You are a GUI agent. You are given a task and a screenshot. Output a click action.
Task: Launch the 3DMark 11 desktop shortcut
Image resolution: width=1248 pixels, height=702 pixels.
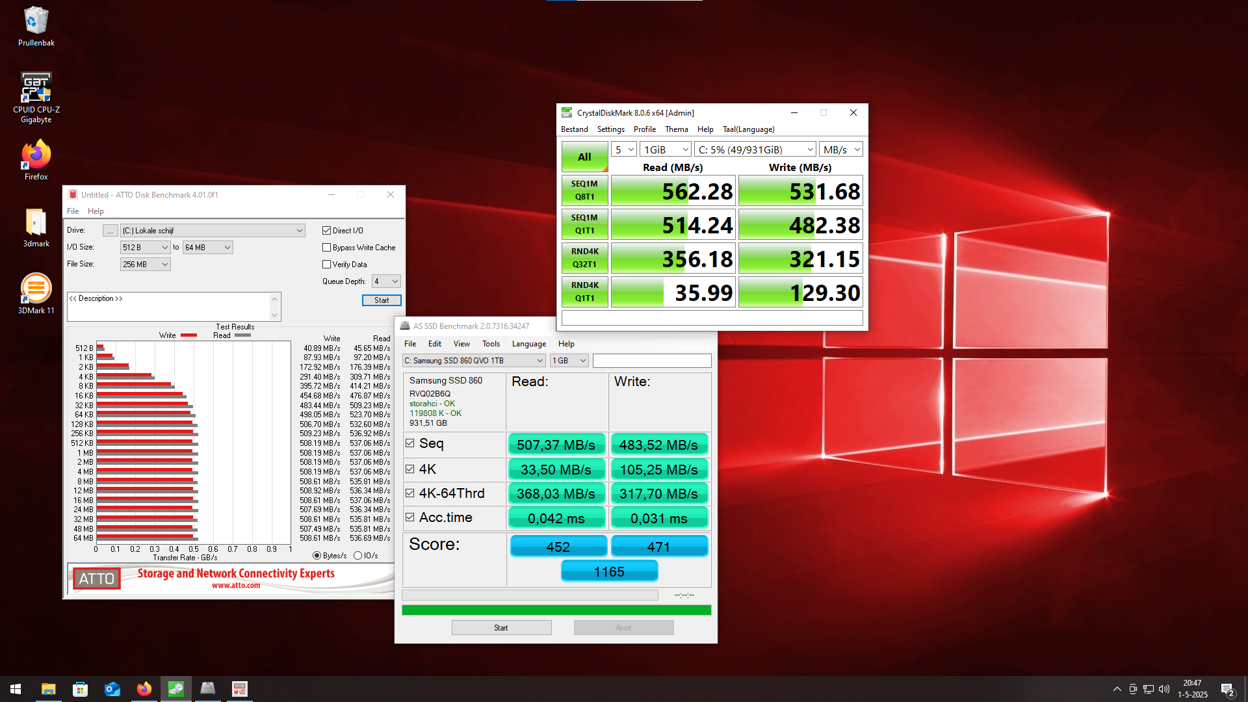[36, 294]
